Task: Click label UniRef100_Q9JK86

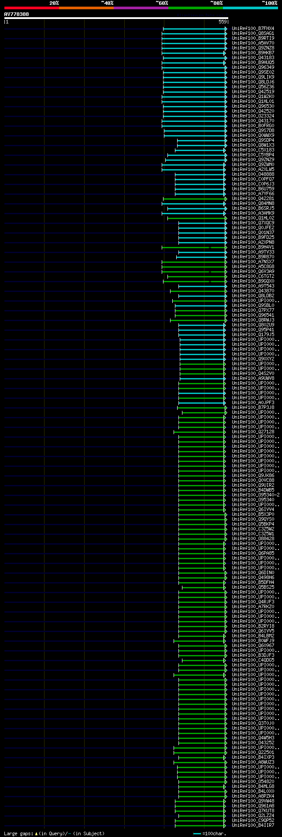Action: tap(253, 476)
